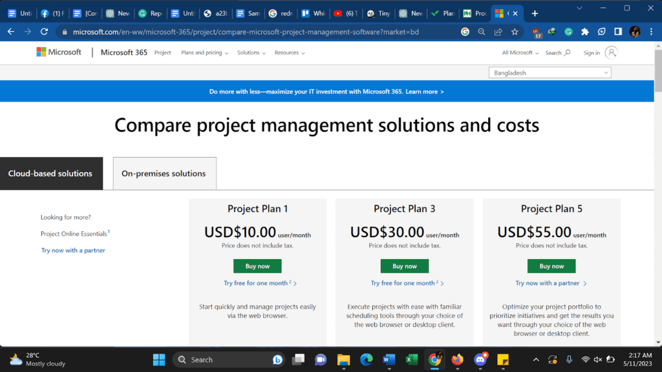The width and height of the screenshot is (662, 372).
Task: Open the Chrome extensions puzzle icon
Action: (x=584, y=32)
